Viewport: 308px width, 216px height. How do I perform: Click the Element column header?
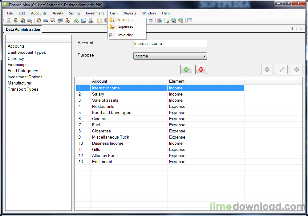206,81
